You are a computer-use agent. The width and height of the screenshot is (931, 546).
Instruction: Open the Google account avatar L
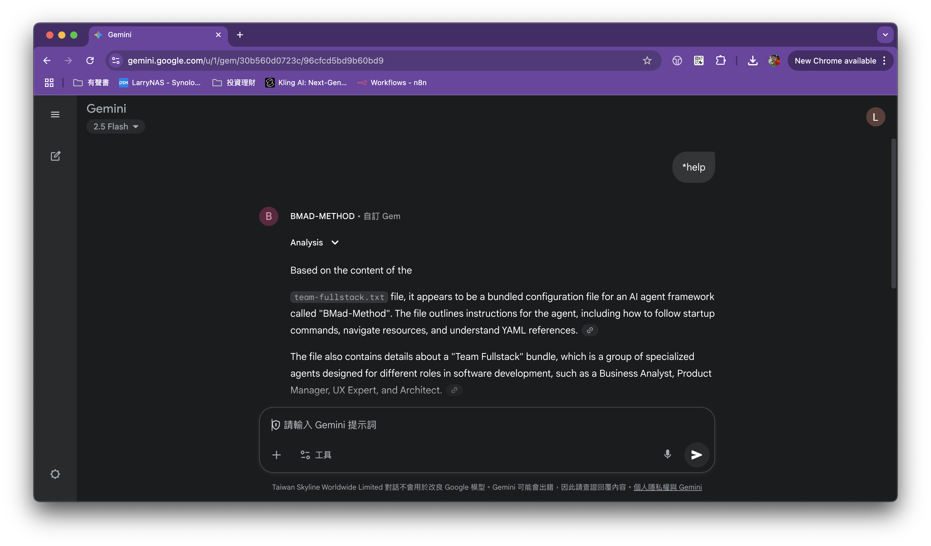[875, 117]
